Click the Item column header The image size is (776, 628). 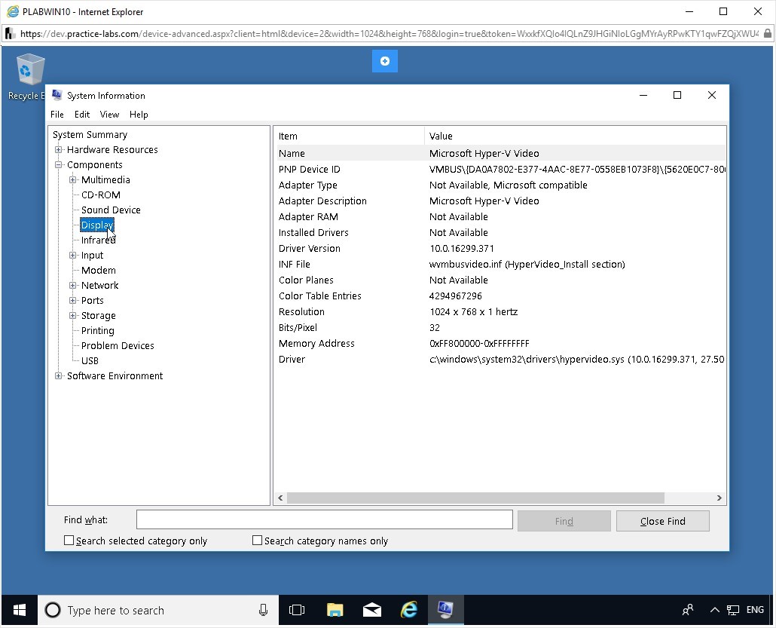coord(349,136)
